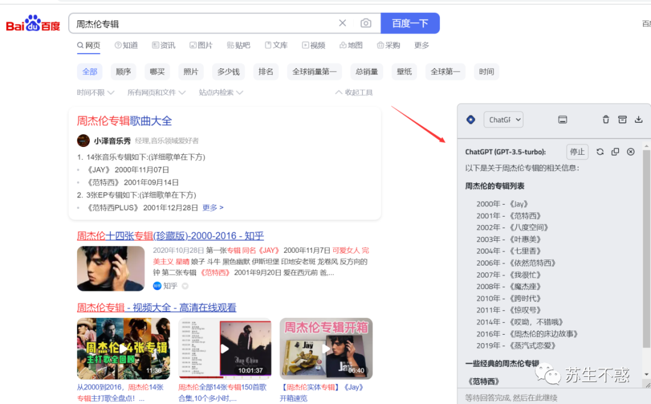651x404 pixels.
Task: Open image search via camera icon
Action: 366,23
